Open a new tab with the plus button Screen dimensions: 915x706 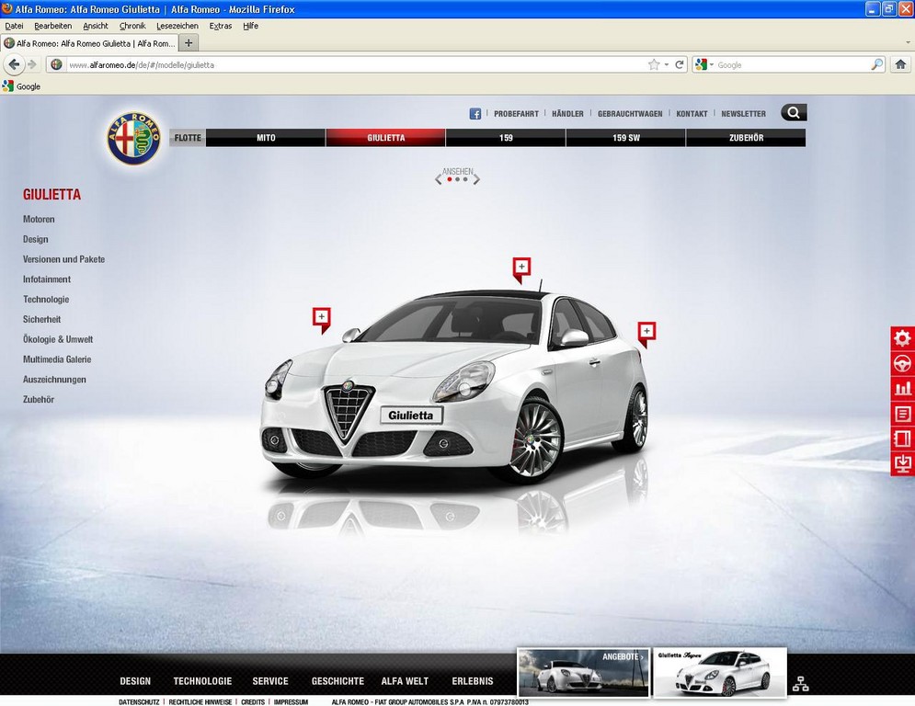coord(189,43)
